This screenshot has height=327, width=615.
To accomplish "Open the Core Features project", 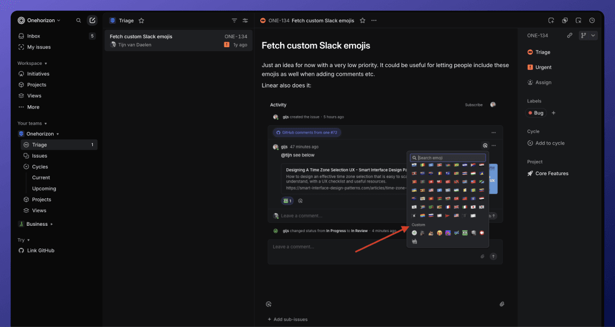I will 548,173.
